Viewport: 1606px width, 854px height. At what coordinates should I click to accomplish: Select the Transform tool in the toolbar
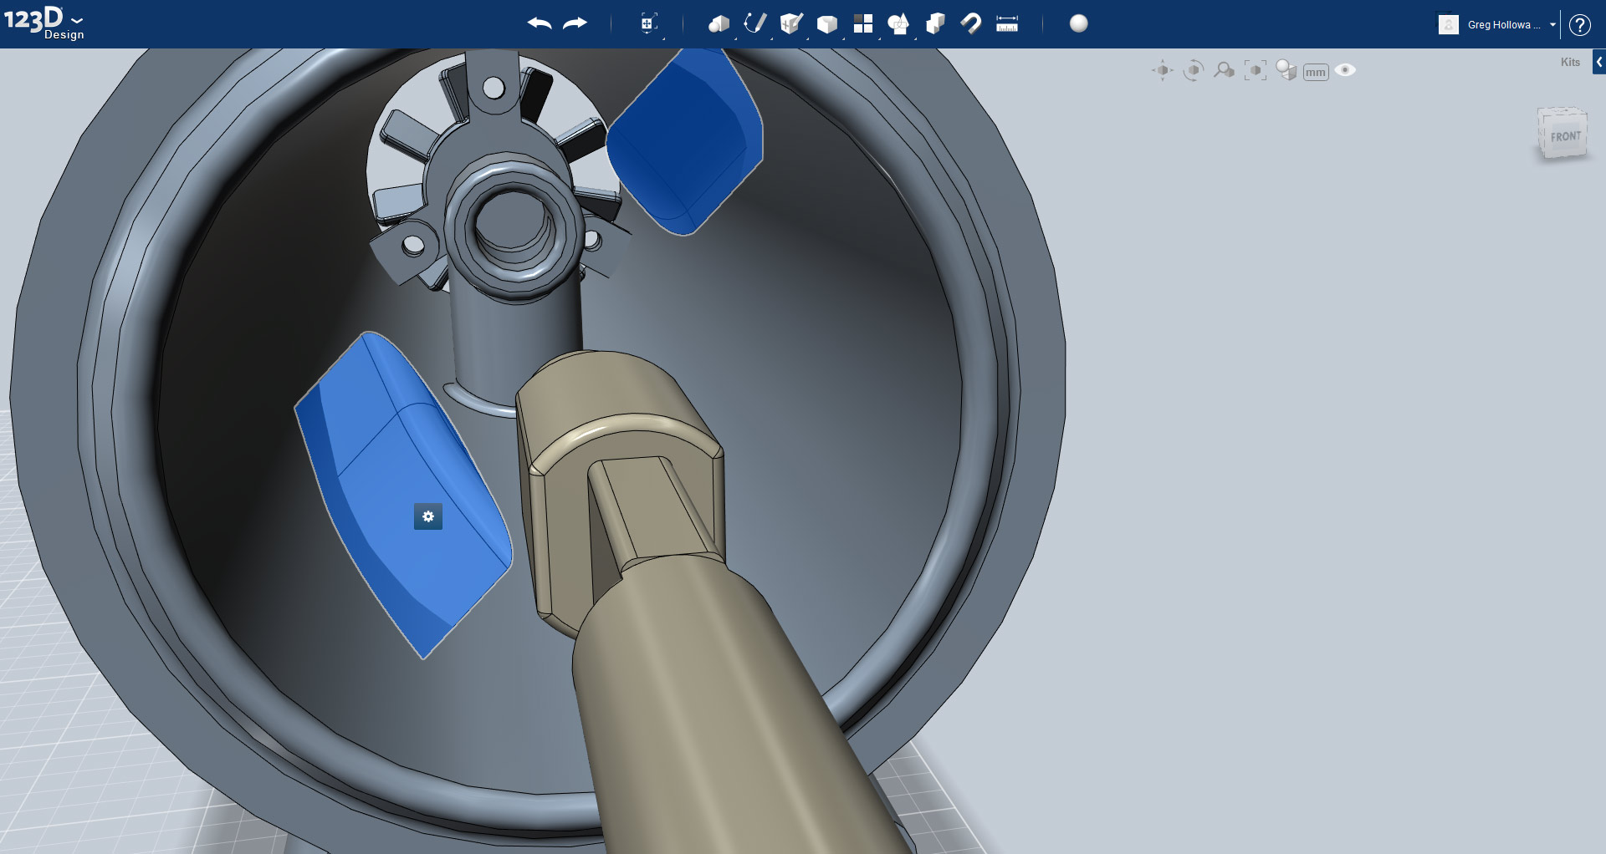point(648,23)
